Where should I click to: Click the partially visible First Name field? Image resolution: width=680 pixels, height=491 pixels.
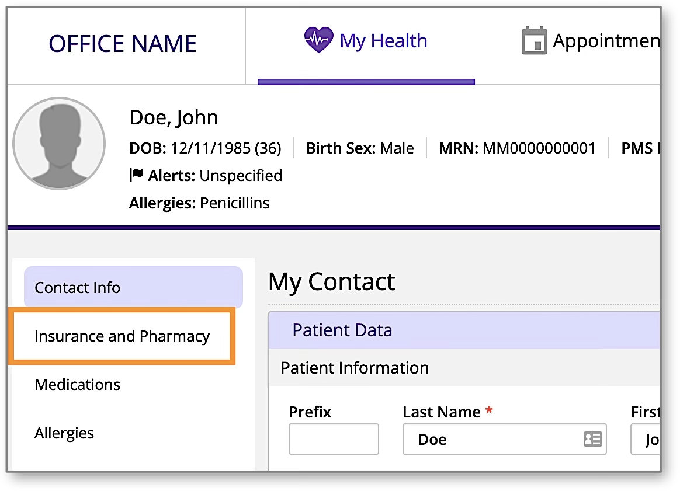click(646, 439)
